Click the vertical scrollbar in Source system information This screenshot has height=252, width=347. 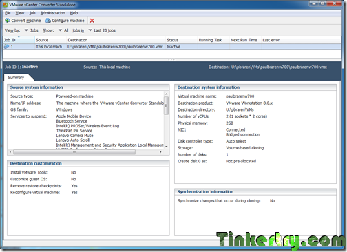tap(167, 105)
